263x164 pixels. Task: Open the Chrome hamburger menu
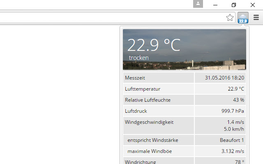(x=256, y=17)
